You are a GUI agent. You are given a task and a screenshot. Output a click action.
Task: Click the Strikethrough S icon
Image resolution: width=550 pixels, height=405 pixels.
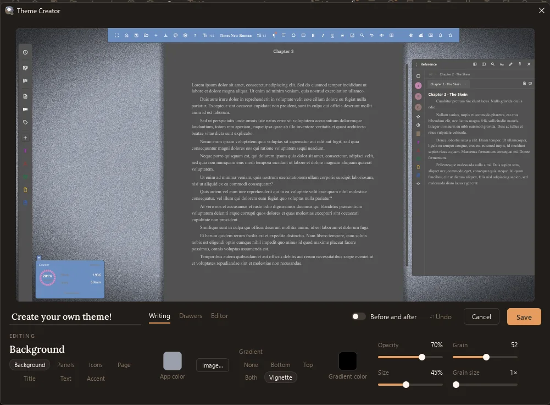coord(342,35)
